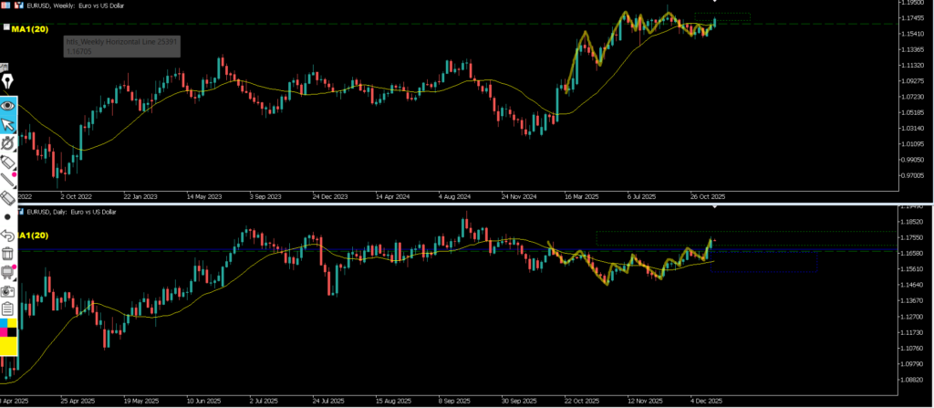
Task: Click the clipboard icon in sidebar
Action: coord(8,309)
